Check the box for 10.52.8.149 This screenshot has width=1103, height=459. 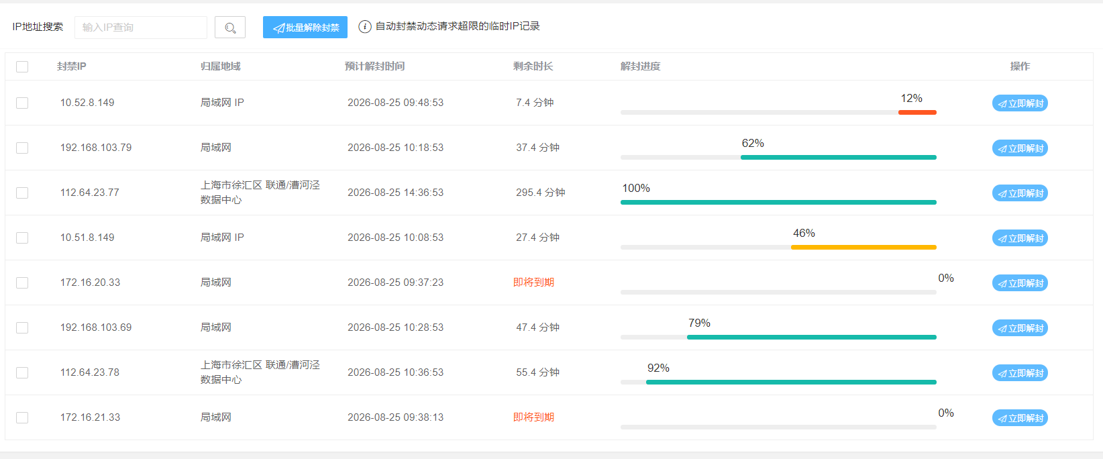[x=22, y=103]
